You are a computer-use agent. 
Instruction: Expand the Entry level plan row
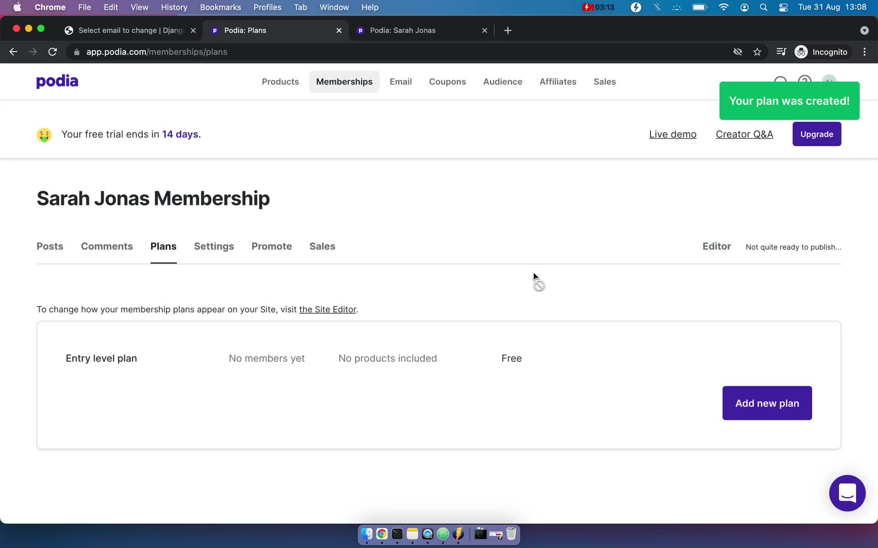point(101,358)
